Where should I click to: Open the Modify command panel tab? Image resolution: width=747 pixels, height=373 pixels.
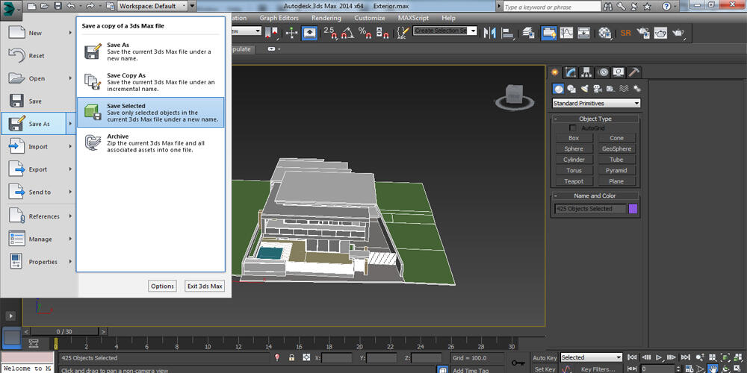[x=571, y=72]
